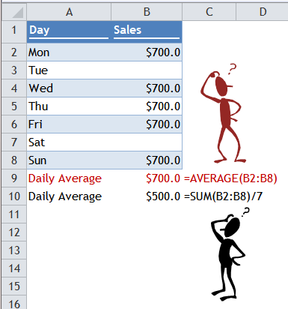Screen dimensions: 288x309
Task: Click the 'Sales' header cell
Action: pyautogui.click(x=147, y=32)
